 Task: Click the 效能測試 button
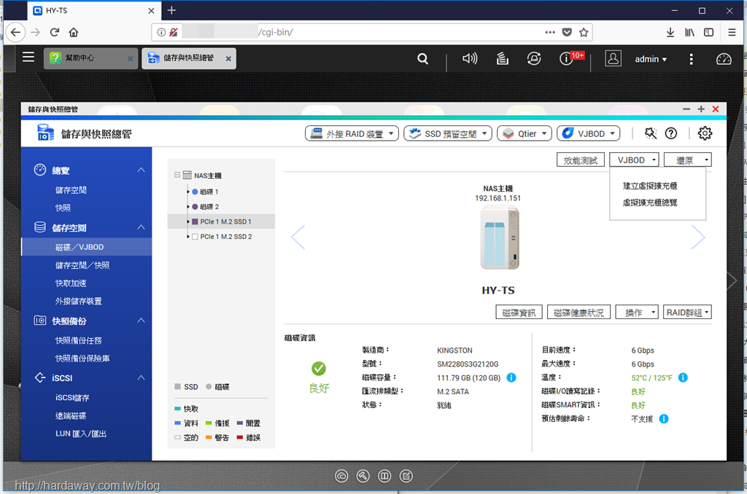pos(580,160)
